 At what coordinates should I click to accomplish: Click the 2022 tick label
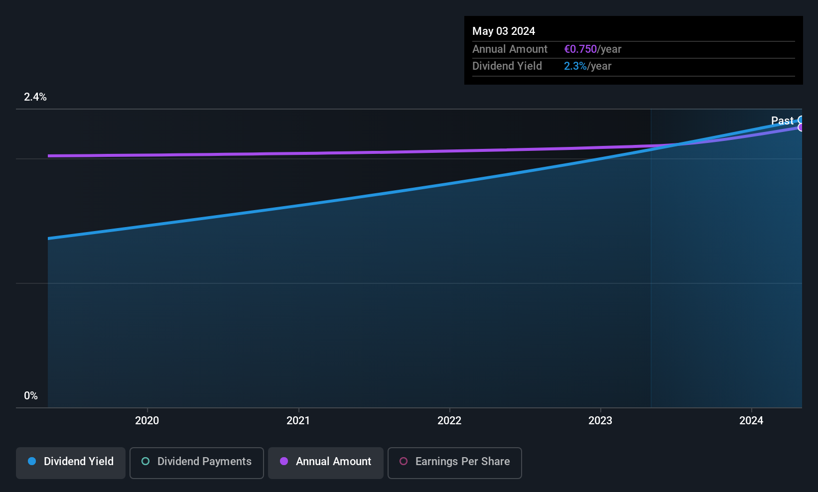[449, 421]
